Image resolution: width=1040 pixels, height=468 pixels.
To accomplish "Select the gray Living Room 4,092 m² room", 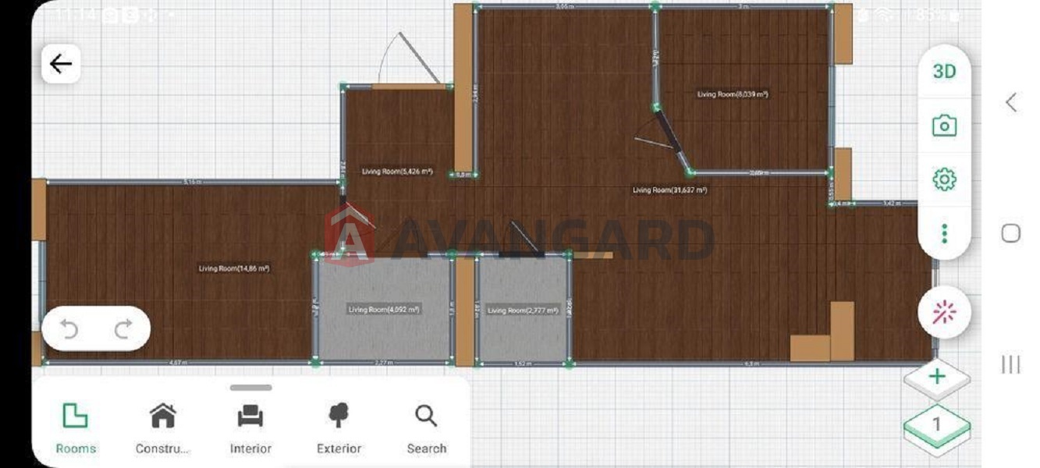I will coord(383,310).
